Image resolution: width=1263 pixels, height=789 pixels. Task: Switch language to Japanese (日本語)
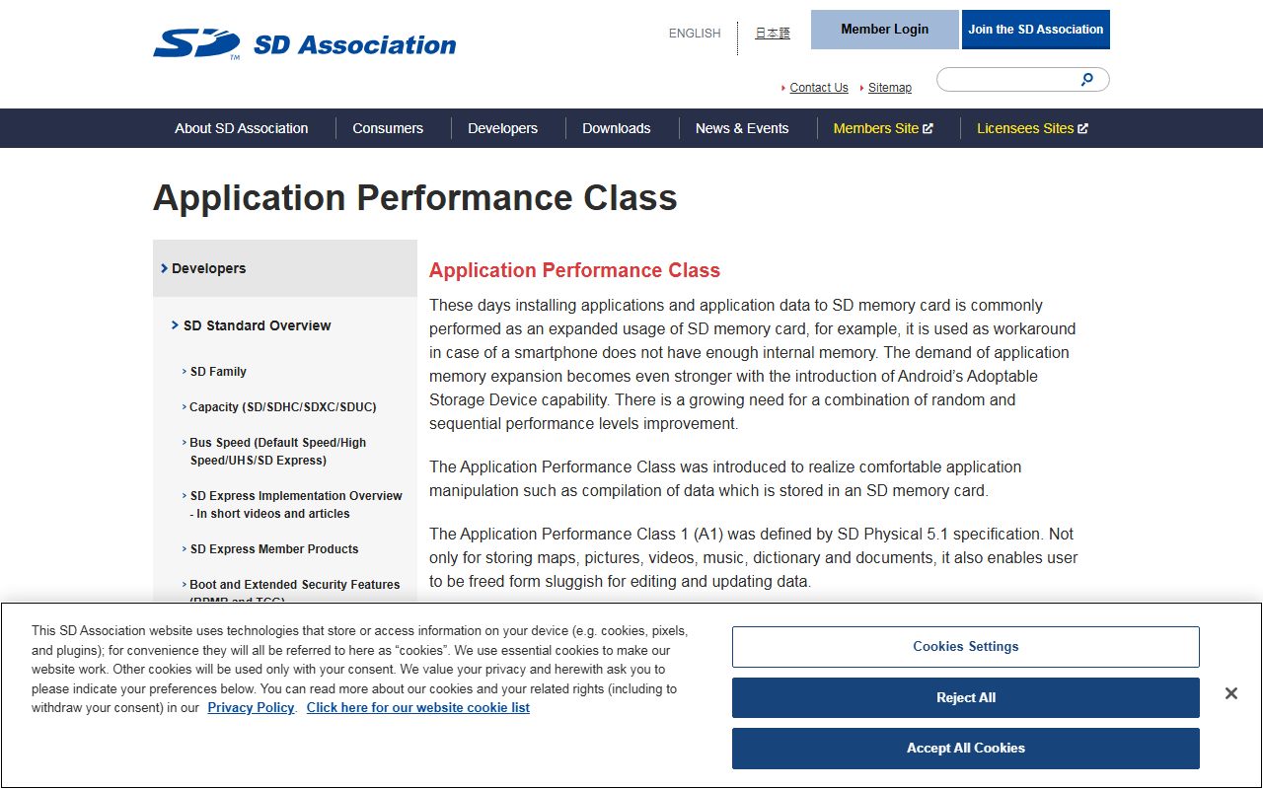[x=773, y=34]
